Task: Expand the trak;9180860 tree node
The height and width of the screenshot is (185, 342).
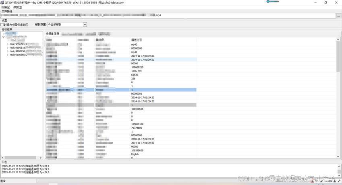Action: pos(7,55)
